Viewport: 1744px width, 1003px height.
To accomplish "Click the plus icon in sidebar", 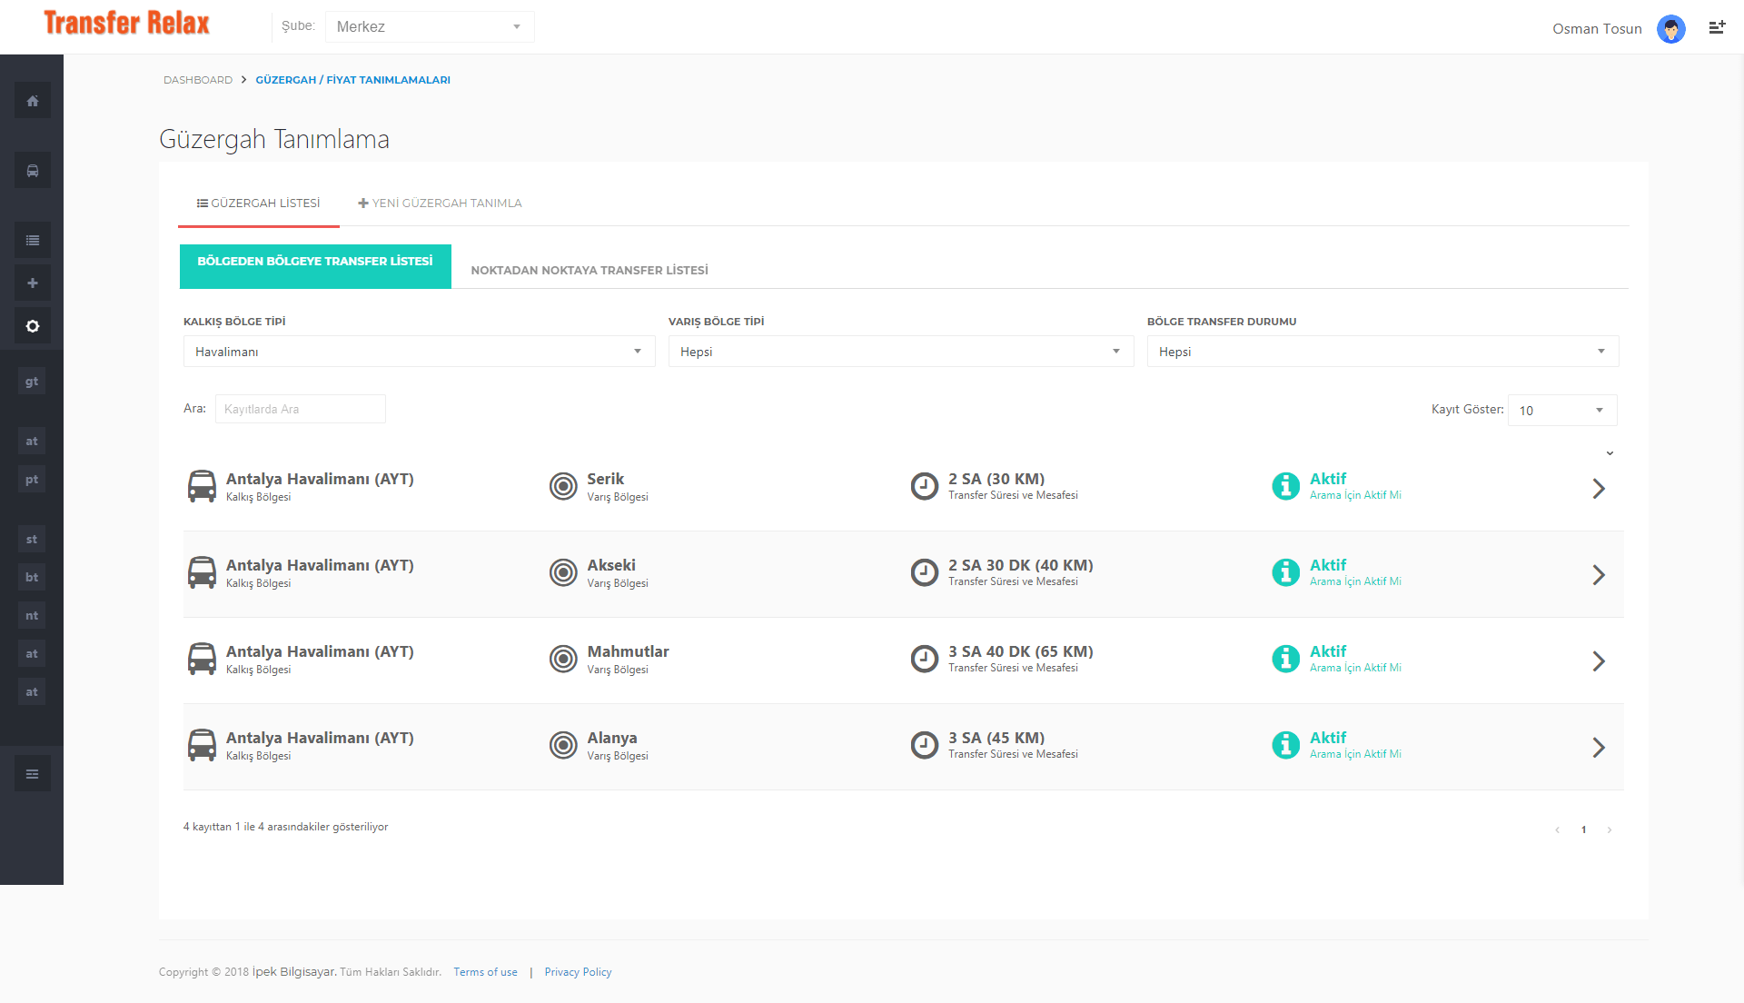I will [32, 283].
